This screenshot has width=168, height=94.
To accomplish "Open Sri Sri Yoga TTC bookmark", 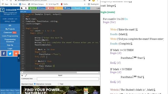I will pyautogui.click(x=52, y=4).
